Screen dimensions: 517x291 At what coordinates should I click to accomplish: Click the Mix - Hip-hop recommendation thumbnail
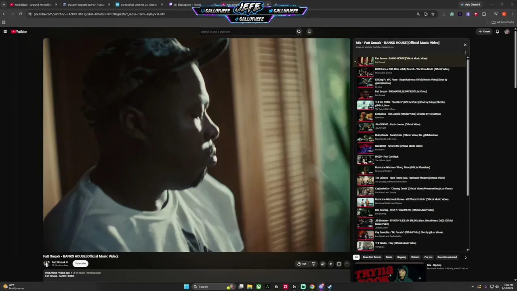click(x=389, y=273)
